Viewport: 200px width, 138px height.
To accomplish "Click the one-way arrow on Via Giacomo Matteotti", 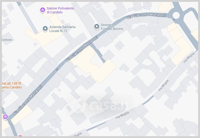I will coord(57,70).
